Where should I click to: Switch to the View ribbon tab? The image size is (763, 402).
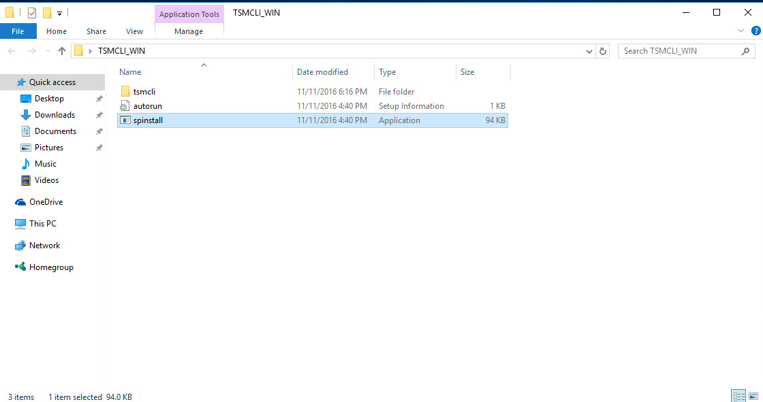[134, 31]
